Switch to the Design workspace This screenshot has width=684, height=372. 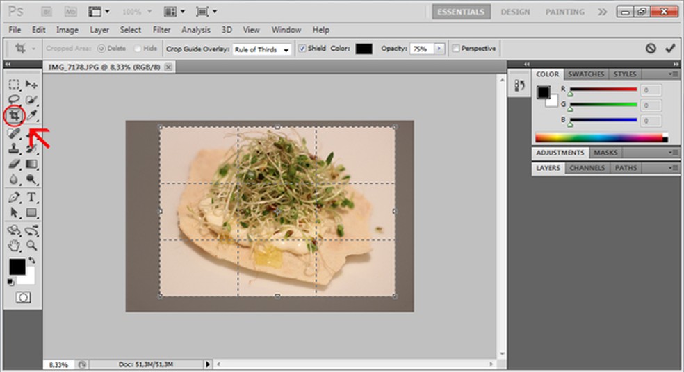(515, 12)
